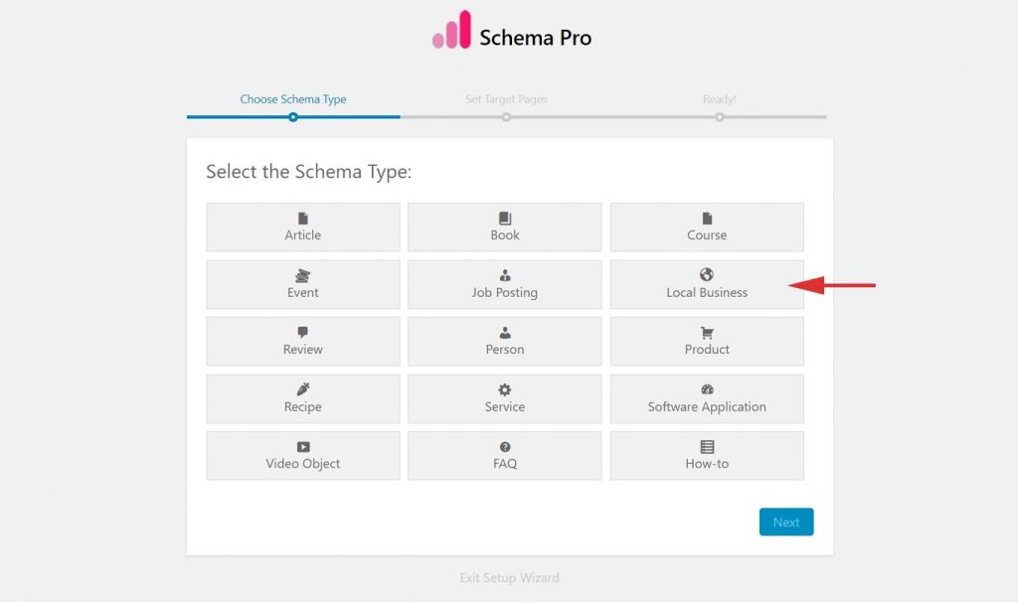Viewport: 1018px width, 603px height.
Task: Select the Recipe carrot icon
Action: [x=303, y=390]
